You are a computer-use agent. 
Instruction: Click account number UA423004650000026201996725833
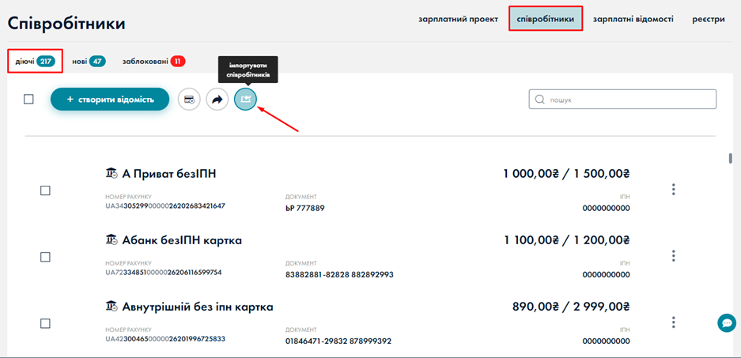point(165,338)
